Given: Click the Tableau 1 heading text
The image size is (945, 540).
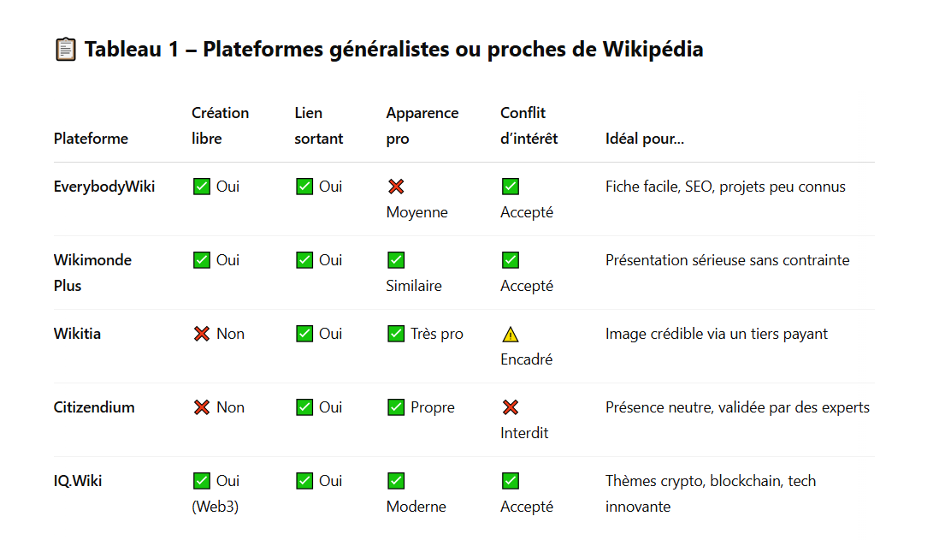Looking at the screenshot, I should [393, 50].
